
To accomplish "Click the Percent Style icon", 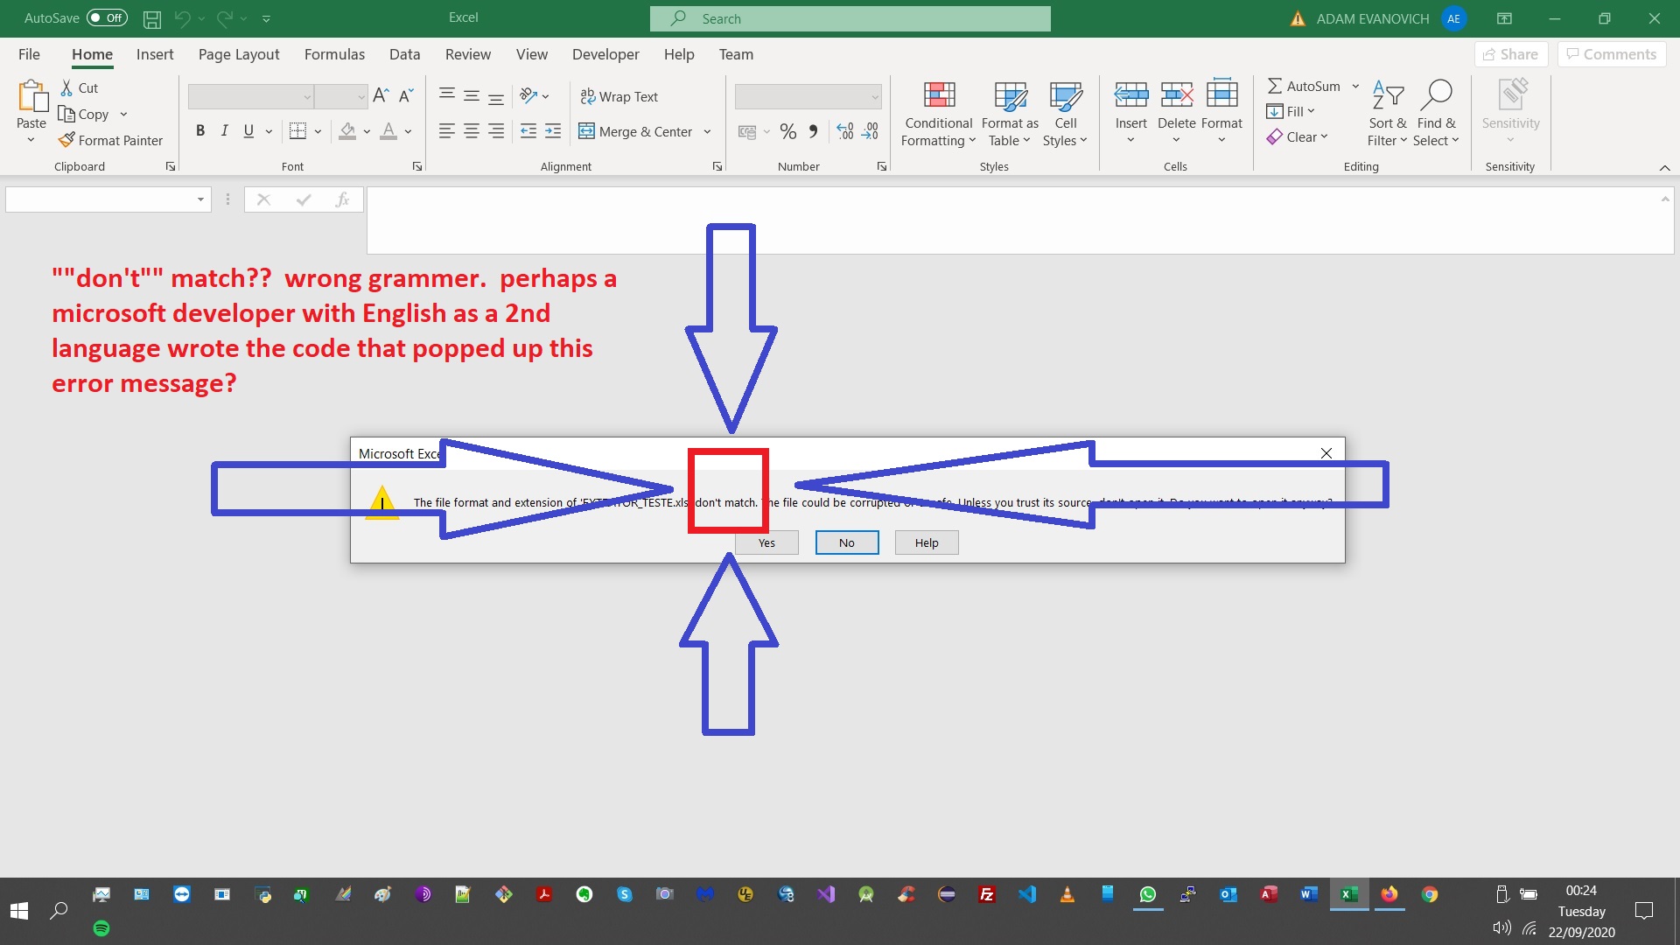I will tap(788, 131).
